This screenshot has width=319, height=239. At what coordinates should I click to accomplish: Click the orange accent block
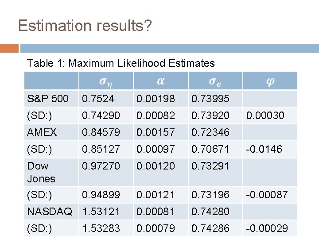click(x=9, y=48)
